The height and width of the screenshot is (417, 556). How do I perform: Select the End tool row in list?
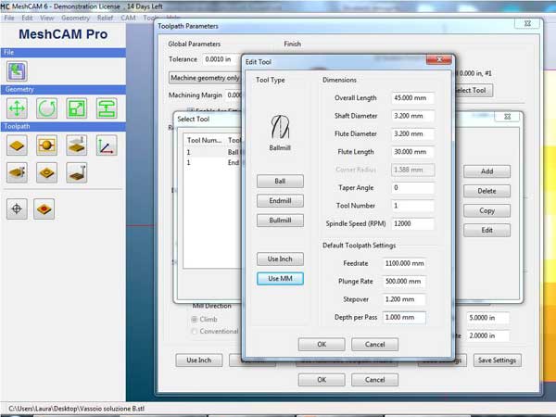click(212, 162)
